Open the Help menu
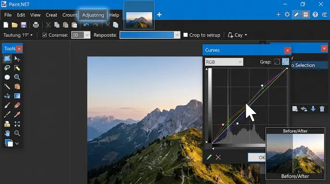Screen dimensions: 330x184 click(114, 15)
